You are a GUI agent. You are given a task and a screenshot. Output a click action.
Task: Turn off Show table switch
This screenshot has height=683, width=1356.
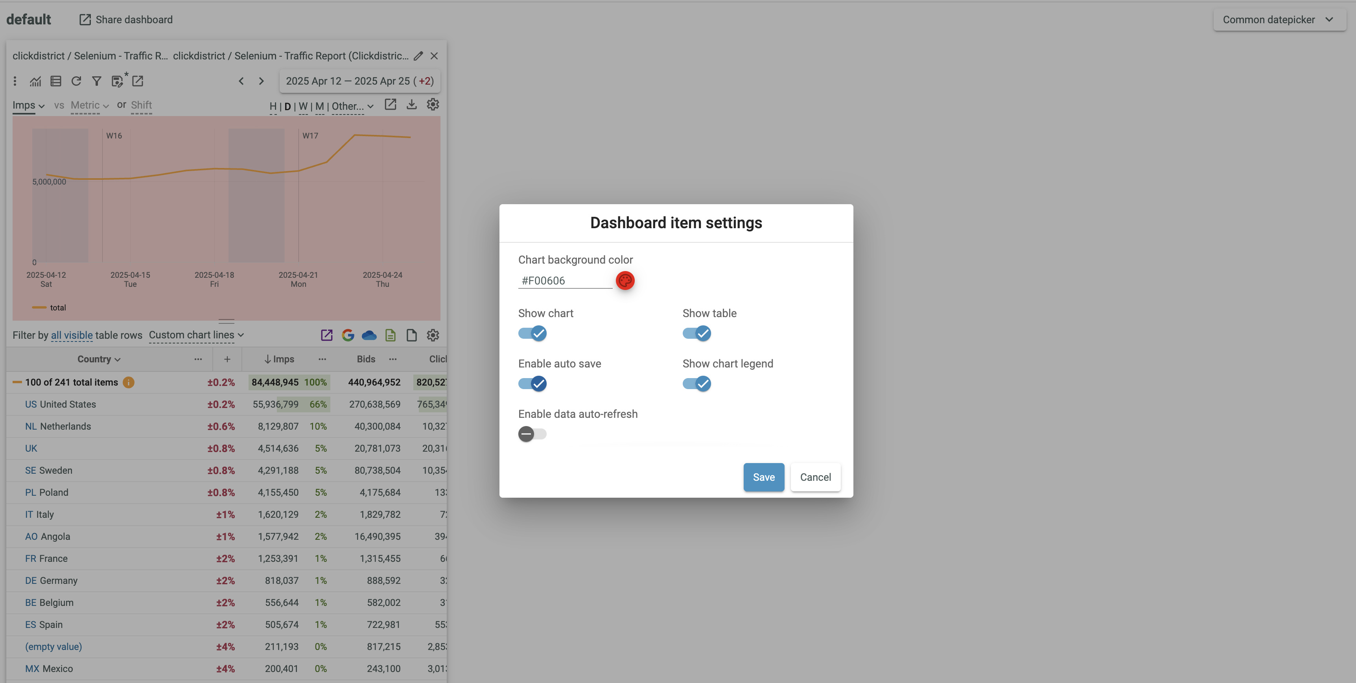click(x=696, y=333)
